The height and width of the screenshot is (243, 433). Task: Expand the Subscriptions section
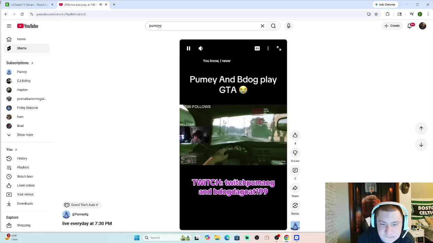pyautogui.click(x=20, y=63)
